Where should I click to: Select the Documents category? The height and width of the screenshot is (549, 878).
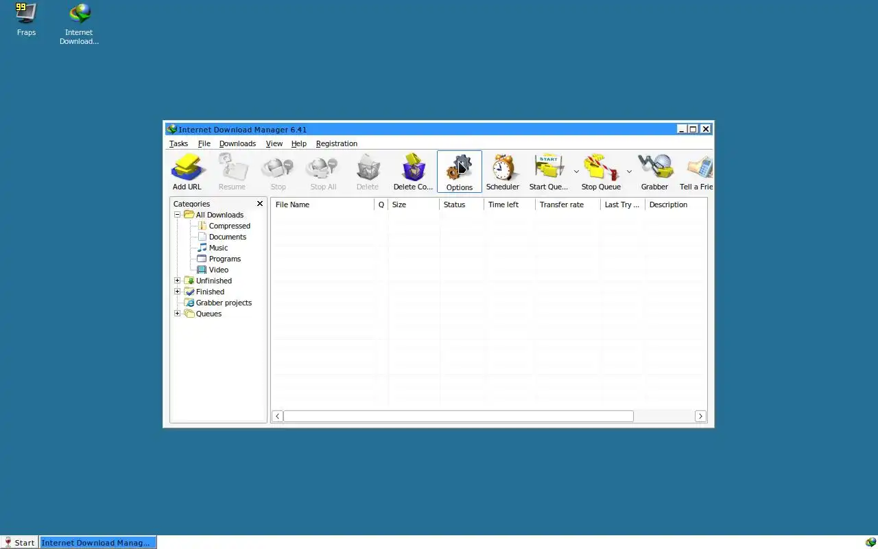(222, 237)
